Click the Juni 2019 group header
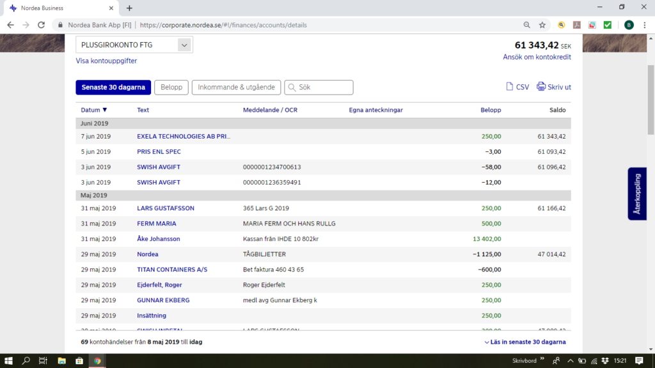This screenshot has height=368, width=655. (x=323, y=123)
